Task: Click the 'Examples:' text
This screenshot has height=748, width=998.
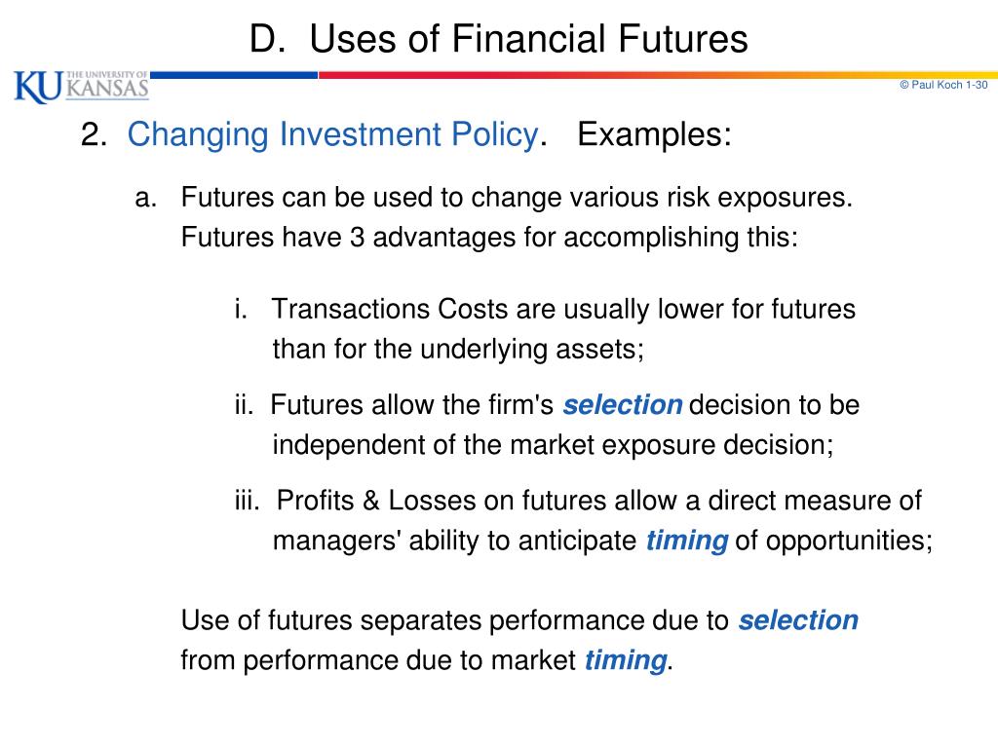Action: [654, 134]
